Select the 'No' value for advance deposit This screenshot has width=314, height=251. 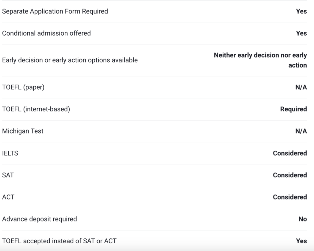[x=302, y=219]
